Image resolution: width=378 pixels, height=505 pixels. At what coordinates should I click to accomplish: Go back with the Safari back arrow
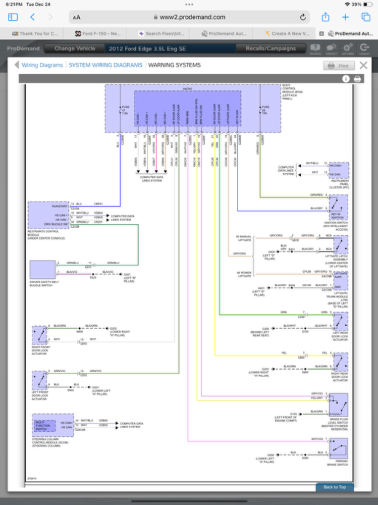pos(32,17)
